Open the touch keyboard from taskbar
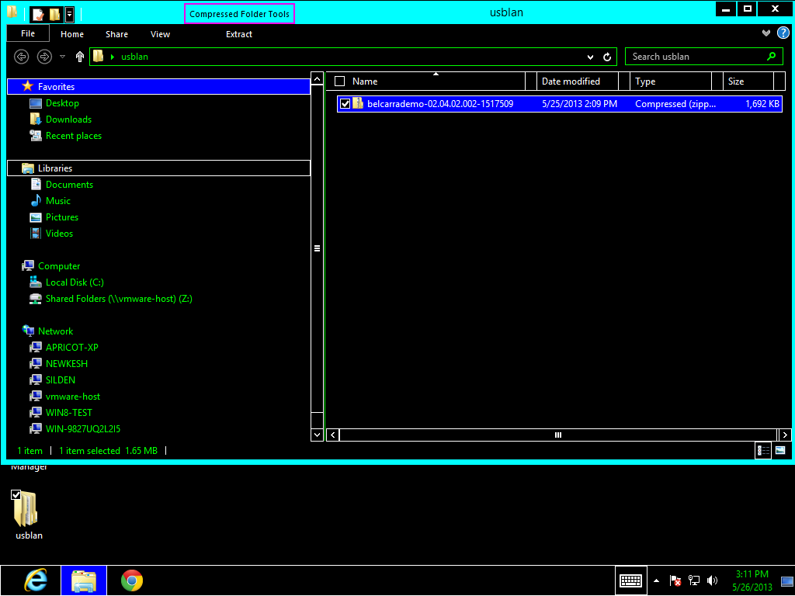 point(630,580)
